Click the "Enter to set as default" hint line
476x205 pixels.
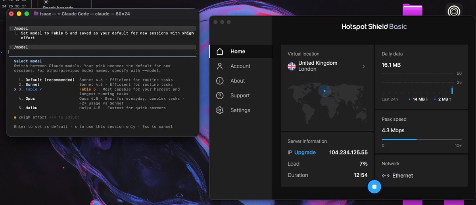[x=93, y=127]
